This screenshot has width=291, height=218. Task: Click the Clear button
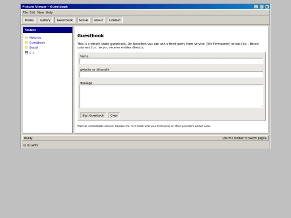click(114, 116)
